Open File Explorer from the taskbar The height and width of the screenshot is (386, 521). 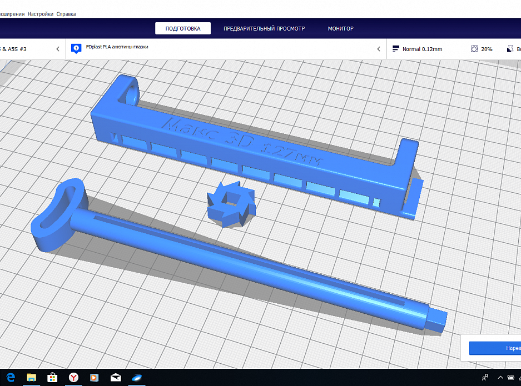[x=31, y=378]
